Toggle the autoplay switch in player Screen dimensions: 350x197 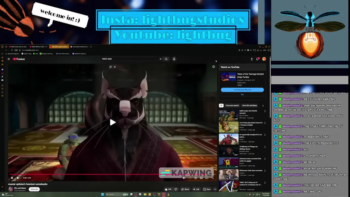click(x=184, y=178)
